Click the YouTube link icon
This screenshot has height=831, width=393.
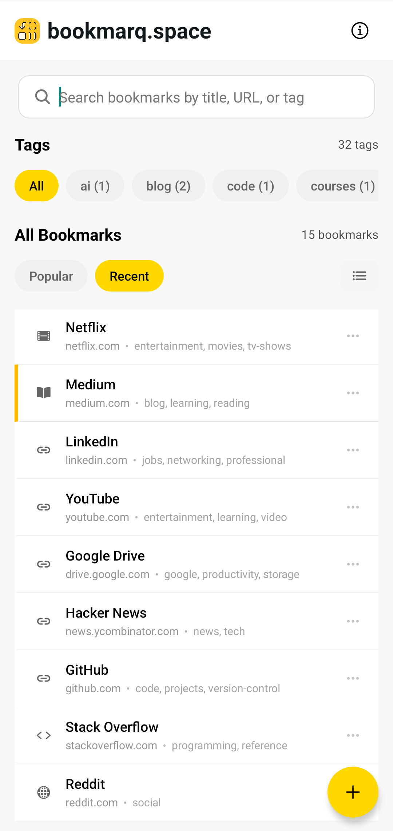(44, 507)
